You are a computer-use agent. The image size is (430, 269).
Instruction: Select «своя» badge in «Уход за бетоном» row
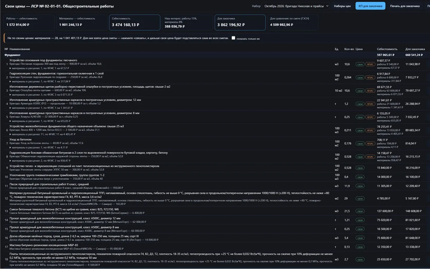pos(360,143)
